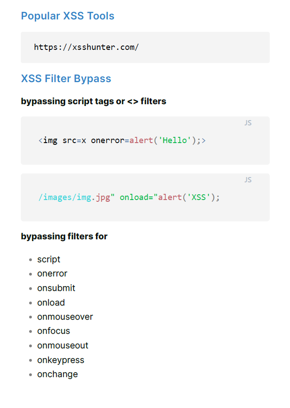Select the 'onload' list item

pyautogui.click(x=51, y=302)
